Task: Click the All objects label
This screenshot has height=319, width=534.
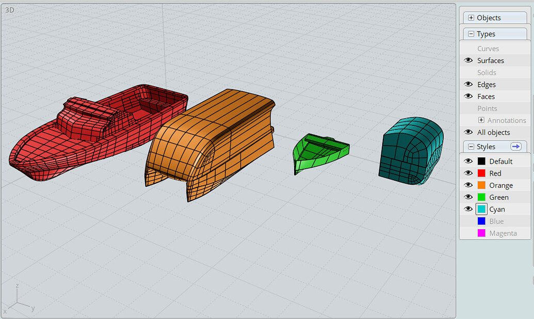Action: [493, 133]
